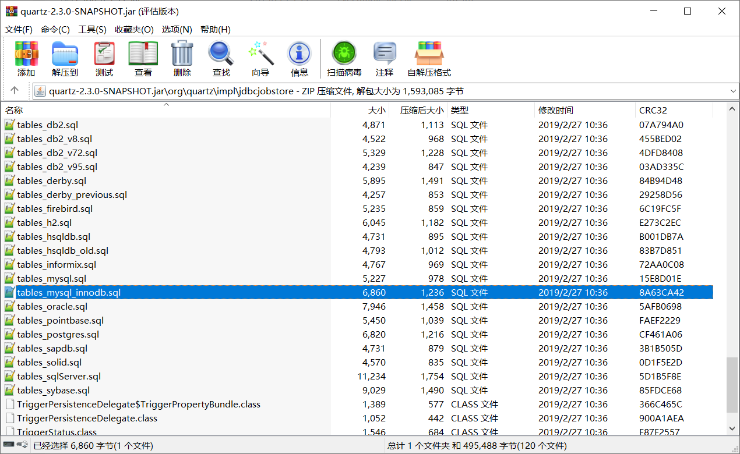Start a search with the 查找 icon

221,58
